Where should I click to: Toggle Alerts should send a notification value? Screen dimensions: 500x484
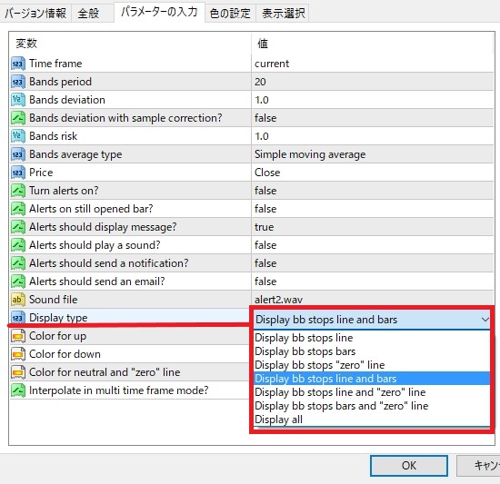(x=373, y=263)
